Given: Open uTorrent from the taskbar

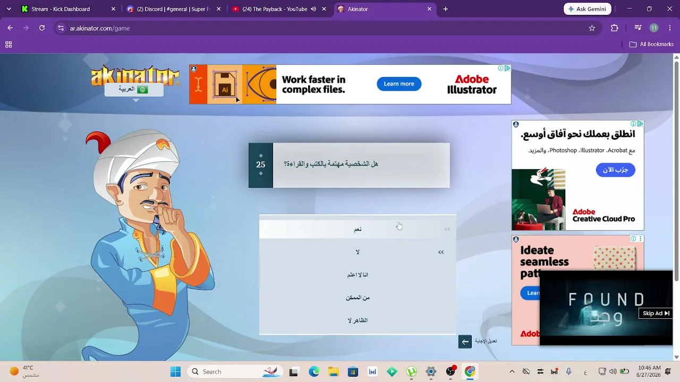Looking at the screenshot, I should (411, 372).
